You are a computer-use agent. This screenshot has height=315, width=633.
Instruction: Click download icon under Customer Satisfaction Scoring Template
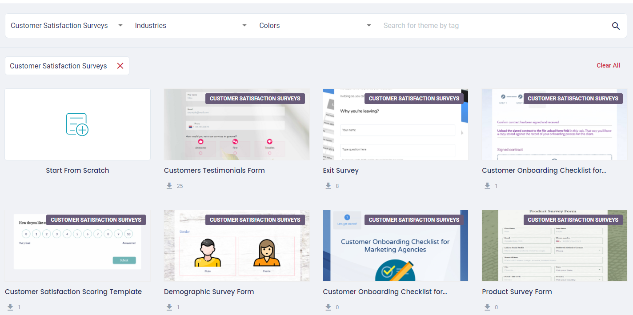[x=10, y=307]
